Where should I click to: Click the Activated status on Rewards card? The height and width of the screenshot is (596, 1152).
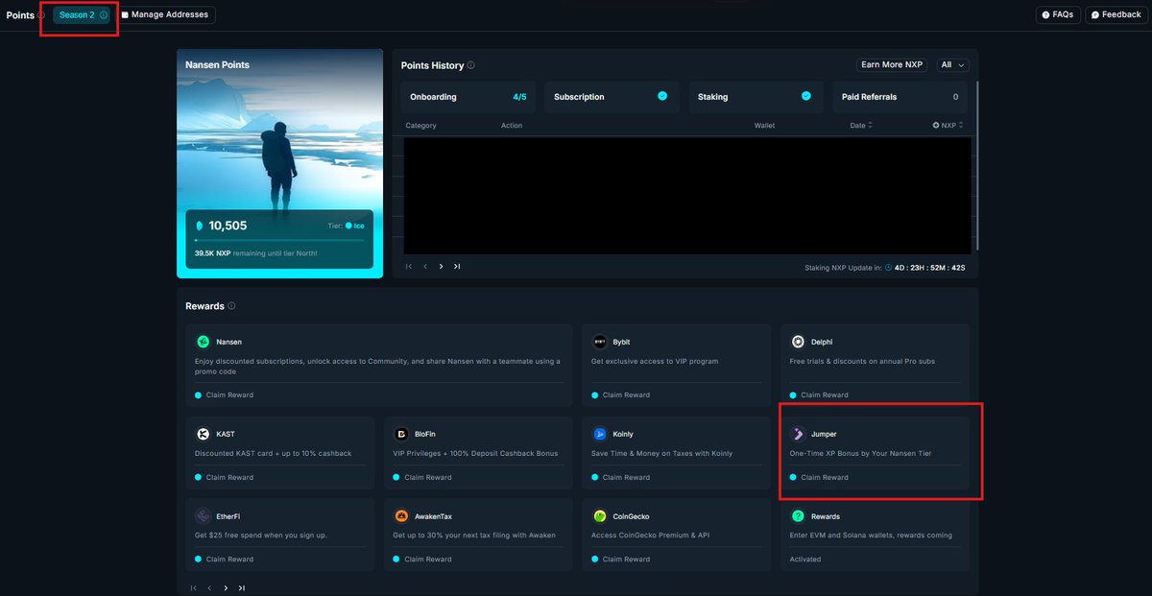pos(805,560)
